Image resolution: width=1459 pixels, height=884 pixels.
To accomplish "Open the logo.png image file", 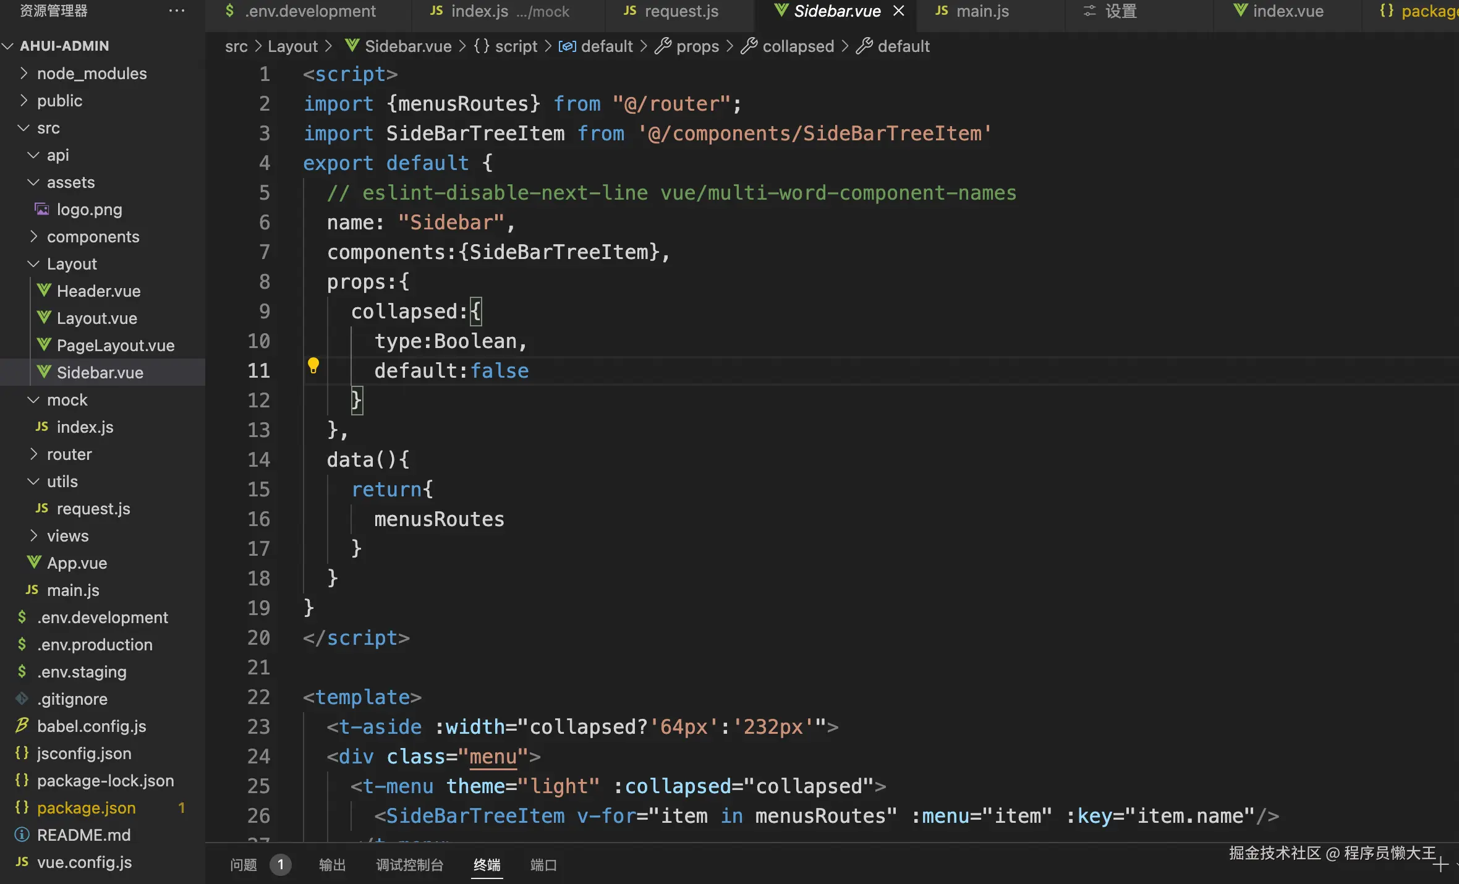I will [x=89, y=210].
